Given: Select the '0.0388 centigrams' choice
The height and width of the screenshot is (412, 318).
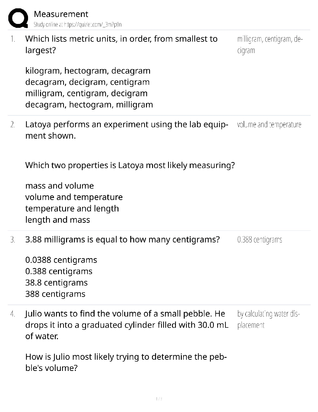Looking at the screenshot, I should [61, 260].
